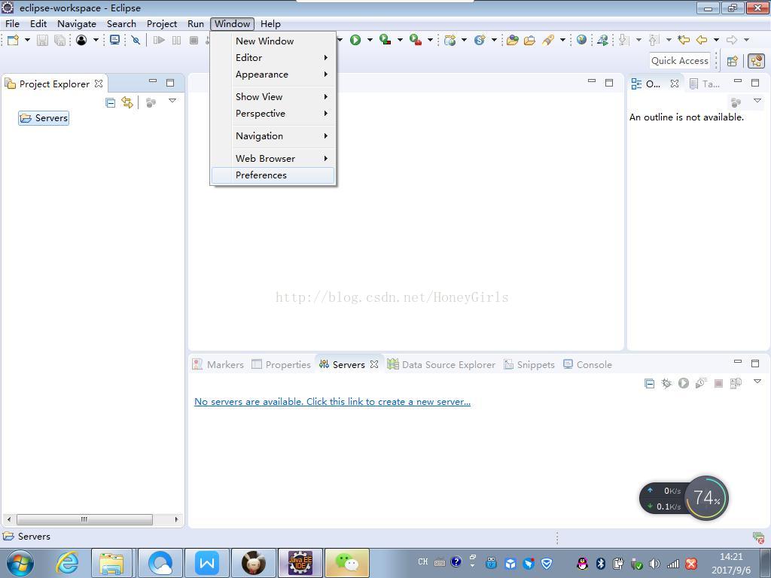This screenshot has height=578, width=771.
Task: Click the green Run button icon
Action: (x=355, y=41)
